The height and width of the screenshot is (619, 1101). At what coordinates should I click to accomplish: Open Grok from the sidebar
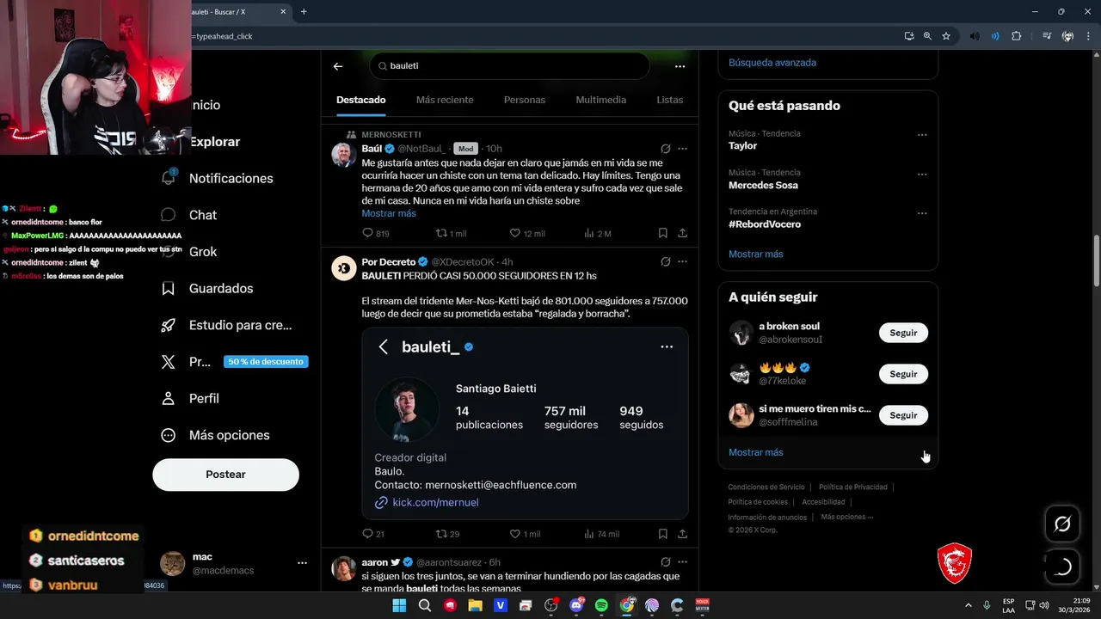[x=189, y=252]
